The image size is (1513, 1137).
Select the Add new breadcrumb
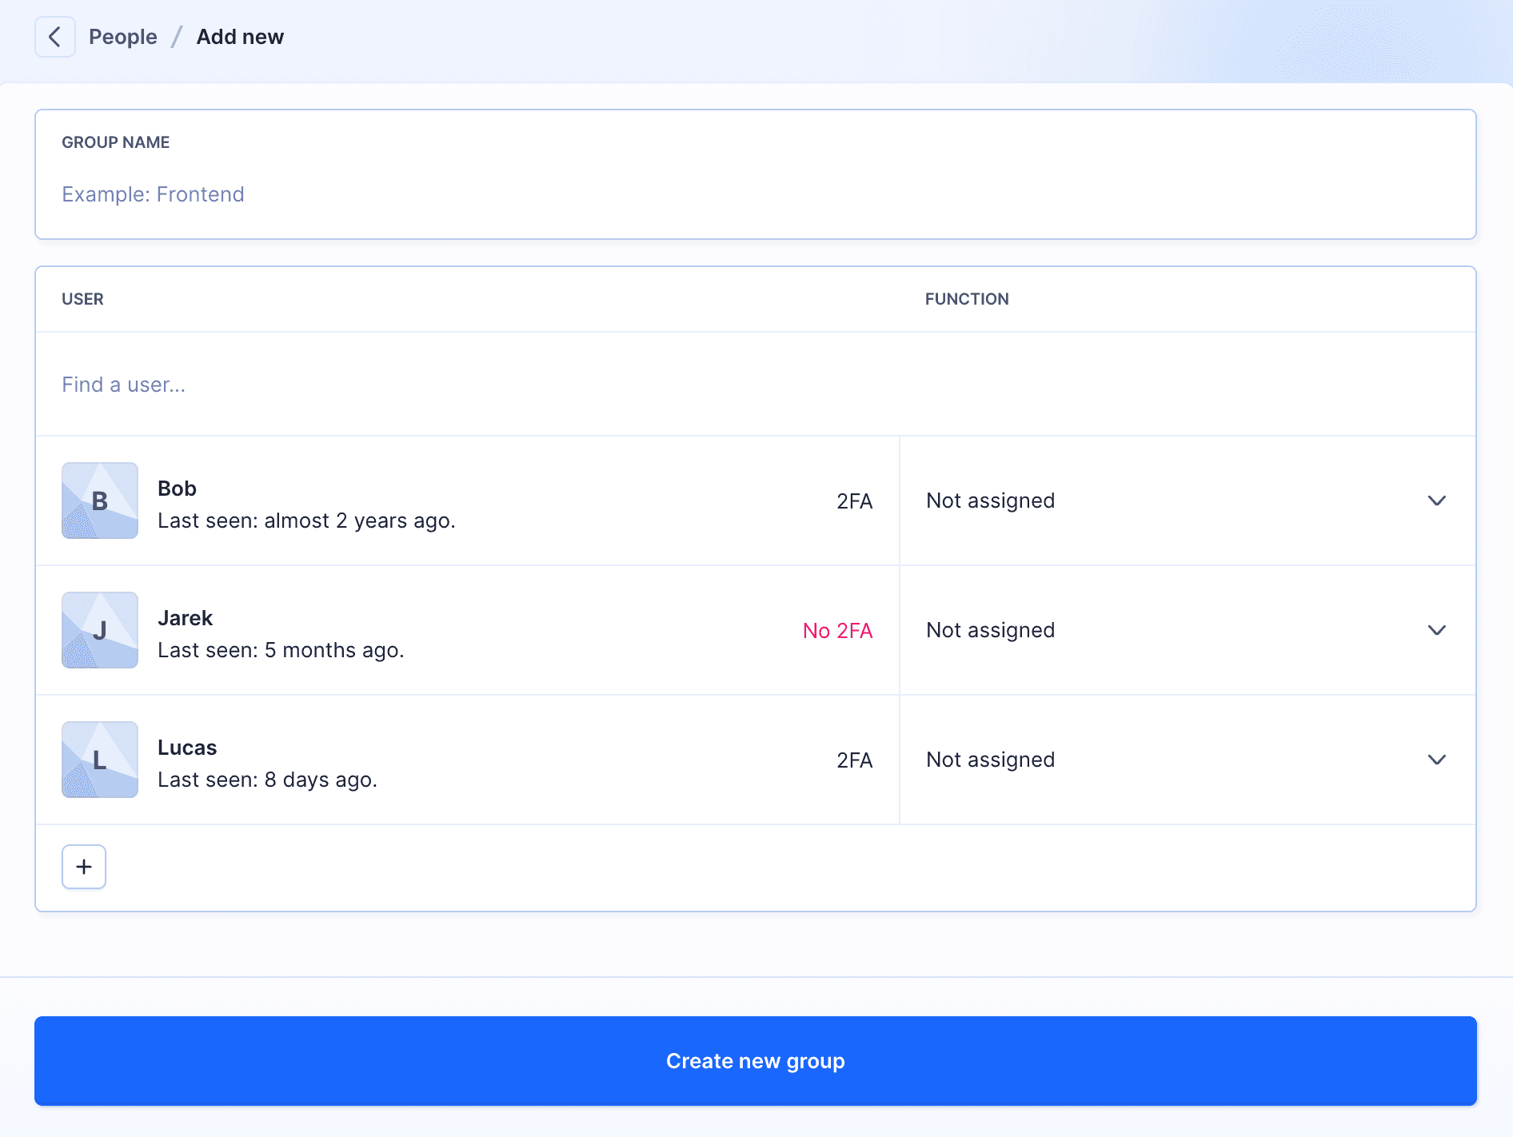click(240, 37)
